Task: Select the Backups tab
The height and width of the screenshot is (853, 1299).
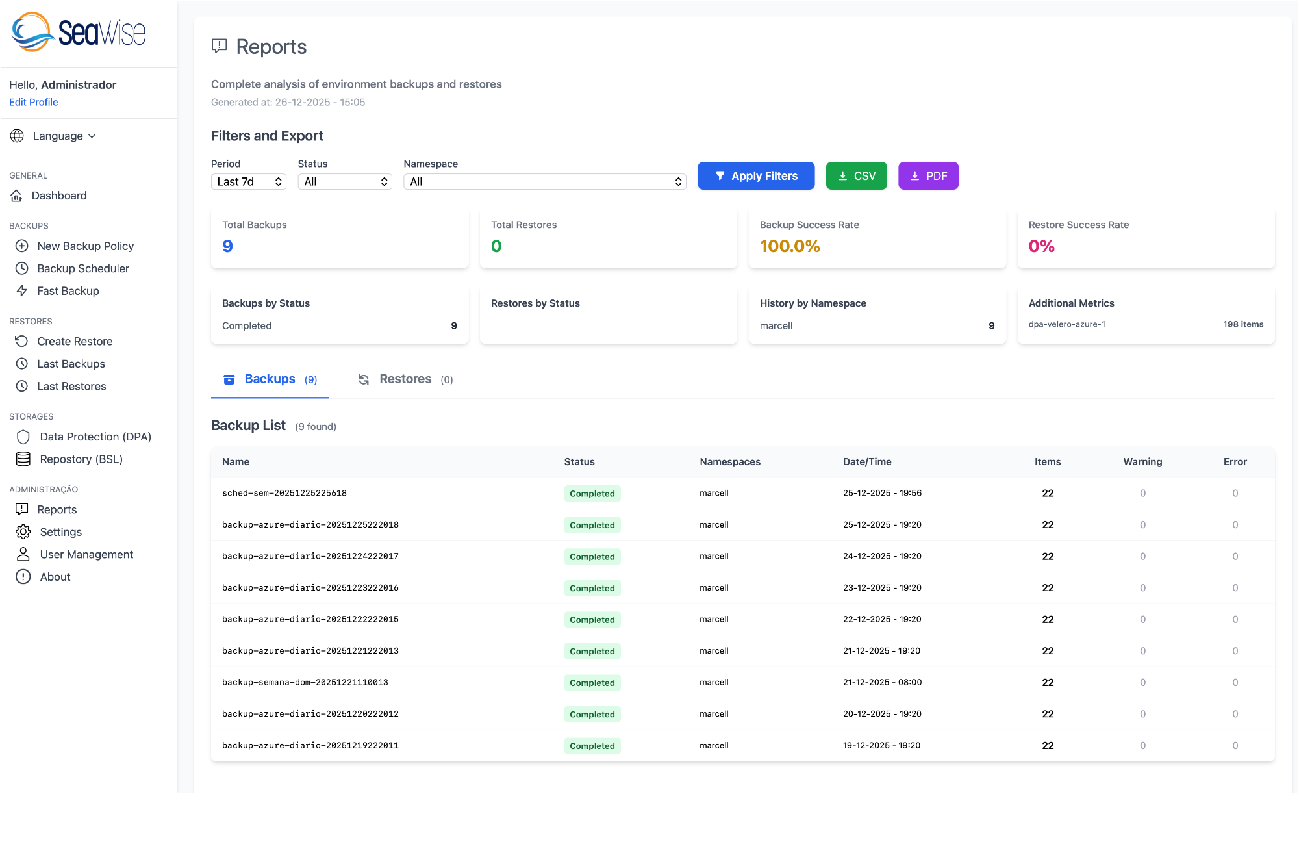Action: (270, 379)
